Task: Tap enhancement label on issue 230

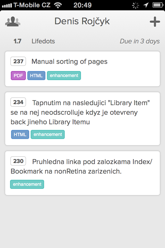Action: (x=27, y=184)
